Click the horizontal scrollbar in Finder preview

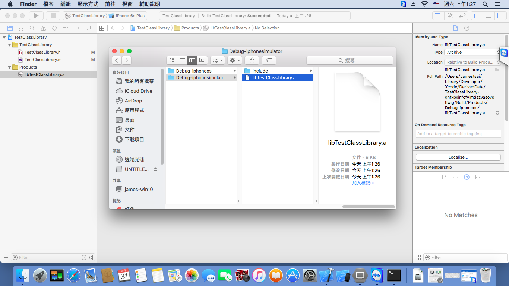369,207
